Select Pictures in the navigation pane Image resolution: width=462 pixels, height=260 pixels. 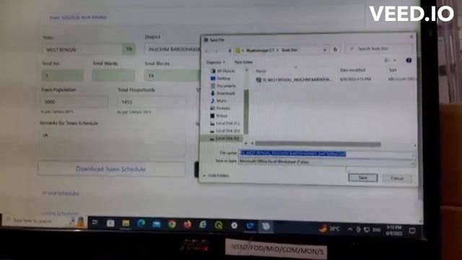tap(223, 108)
